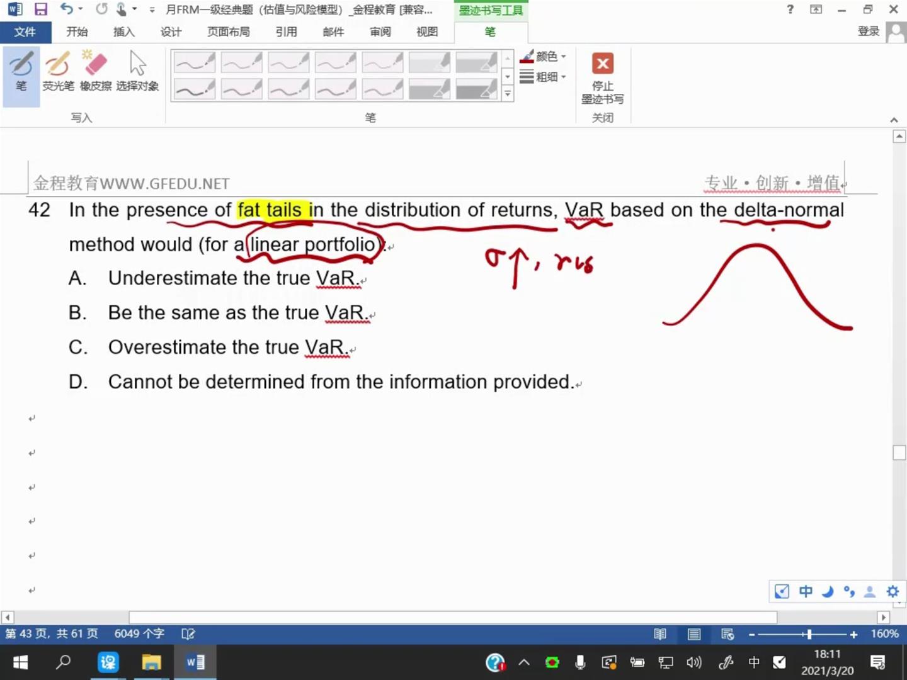Activate the Eraser (橡皮擦) tool
The image size is (907, 680).
coord(96,71)
